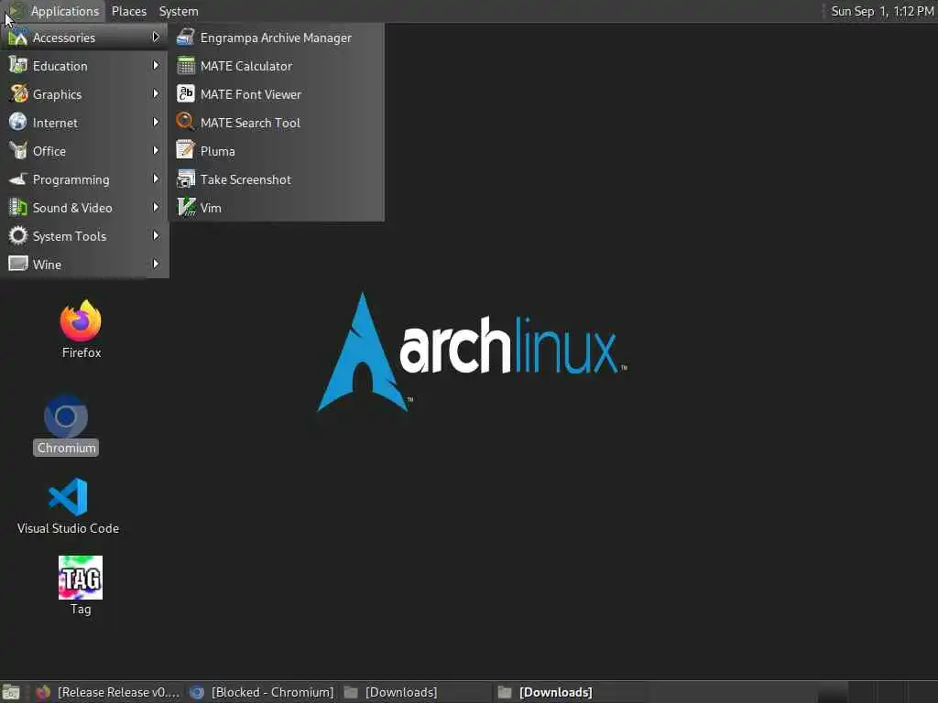Select Firefox desktop icon
The image size is (938, 703).
coord(81,320)
